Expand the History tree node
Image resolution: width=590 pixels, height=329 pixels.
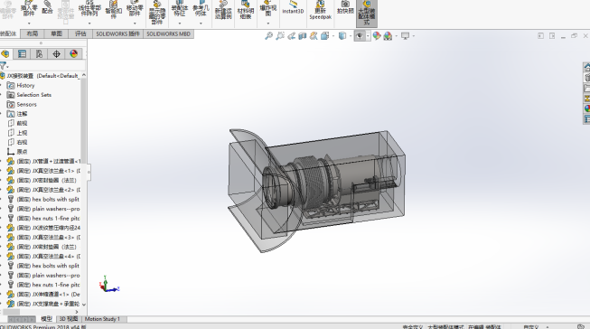(1, 86)
